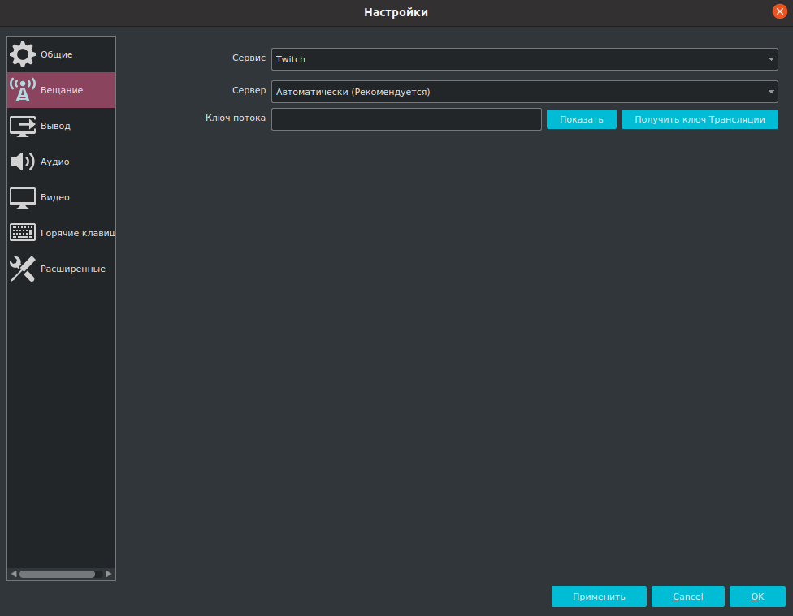Open the Сервер dropdown list

(524, 92)
